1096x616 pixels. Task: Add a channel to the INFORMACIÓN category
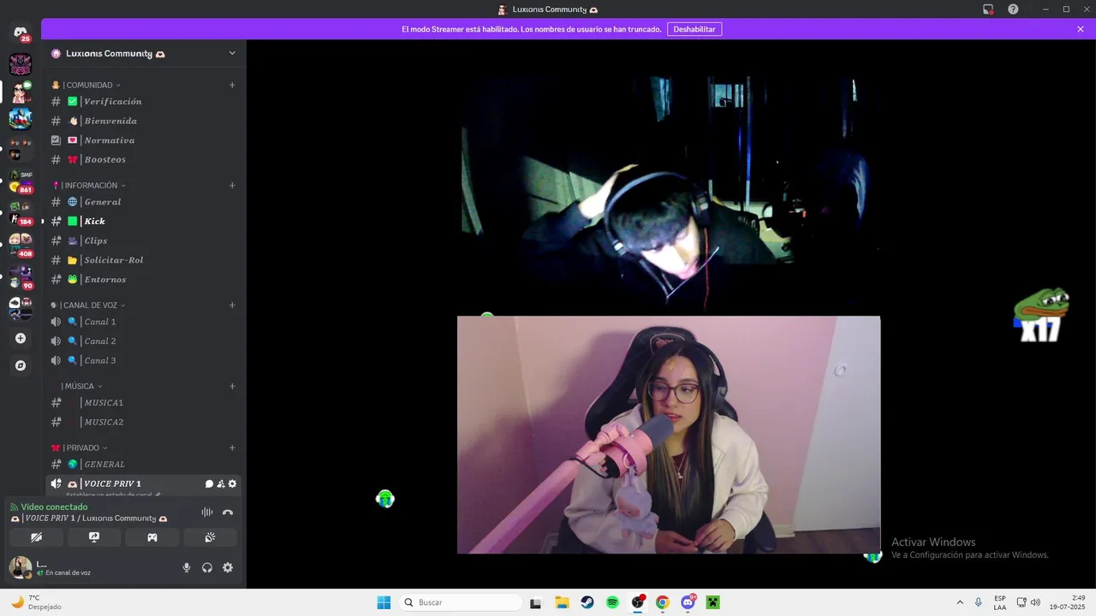click(x=232, y=185)
